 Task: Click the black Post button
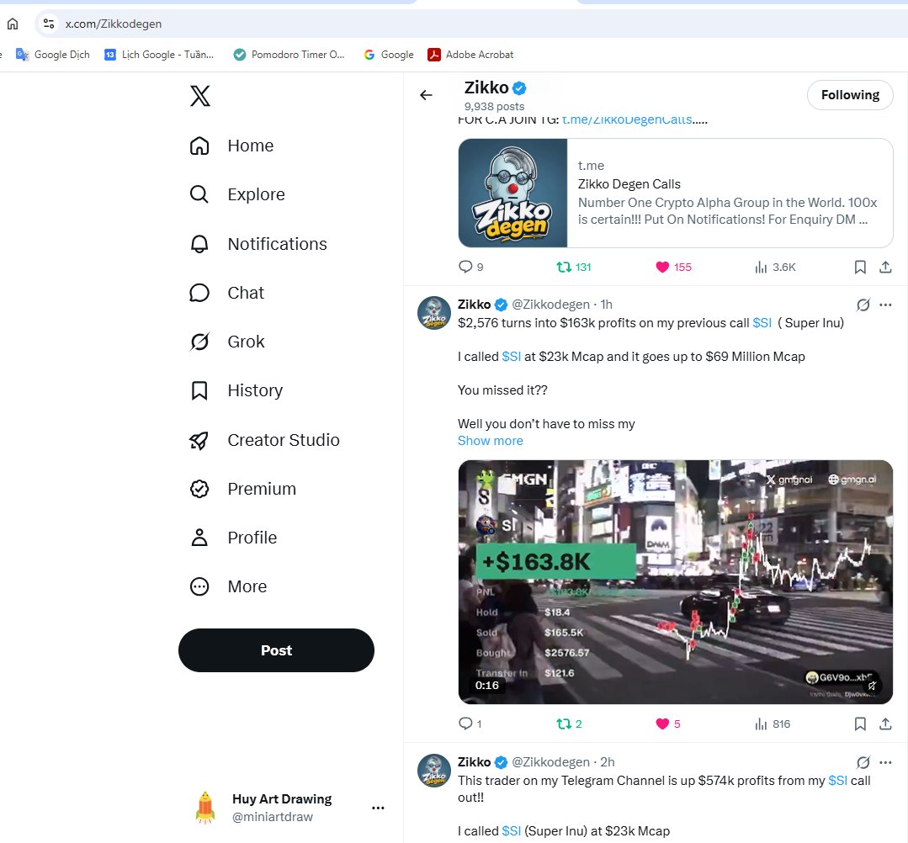point(276,650)
